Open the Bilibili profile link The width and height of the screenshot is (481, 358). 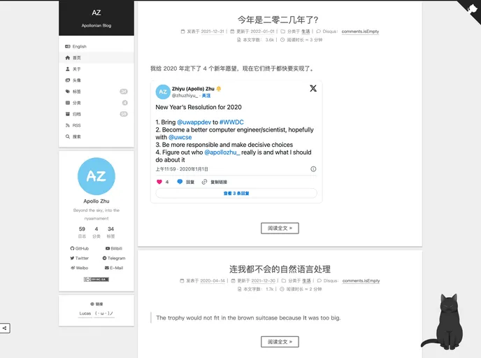coord(113,248)
